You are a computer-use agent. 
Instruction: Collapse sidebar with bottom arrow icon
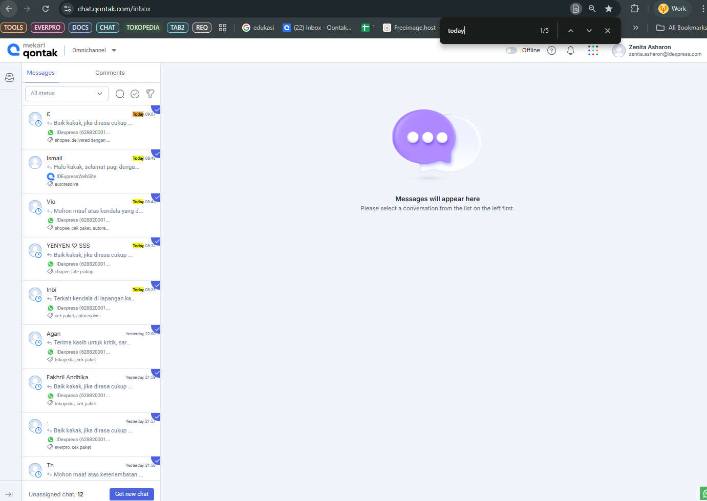(x=9, y=494)
